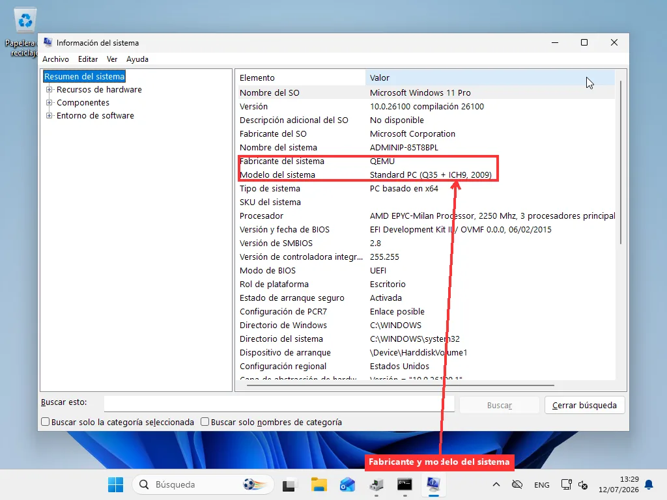Select Estado de arranque seguro row
The width and height of the screenshot is (667, 500).
[x=425, y=298]
